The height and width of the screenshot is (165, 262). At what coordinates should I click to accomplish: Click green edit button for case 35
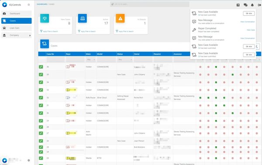[41, 74]
